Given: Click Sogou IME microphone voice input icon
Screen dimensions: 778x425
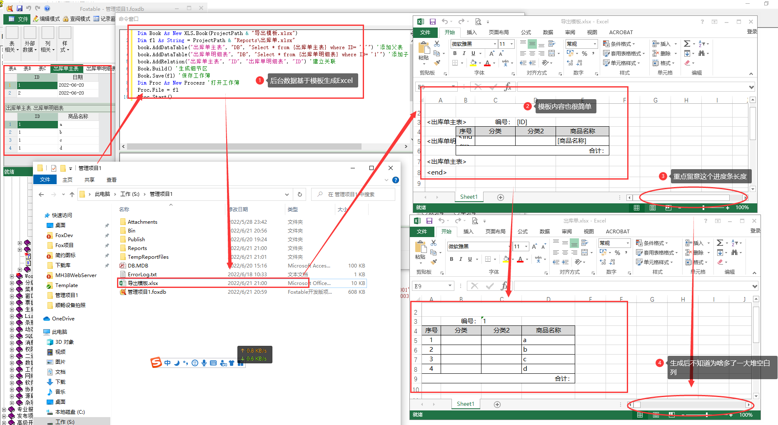Looking at the screenshot, I should point(204,363).
